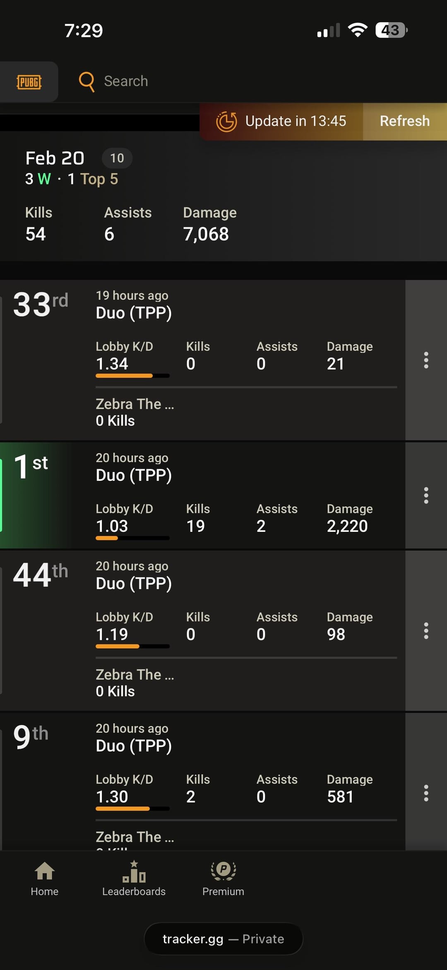Tap the 10 matches count badge
The height and width of the screenshot is (970, 447).
(117, 158)
